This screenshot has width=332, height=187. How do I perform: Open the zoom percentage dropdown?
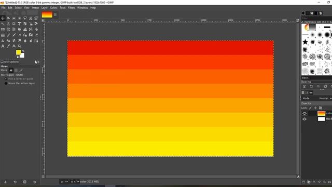75,182
